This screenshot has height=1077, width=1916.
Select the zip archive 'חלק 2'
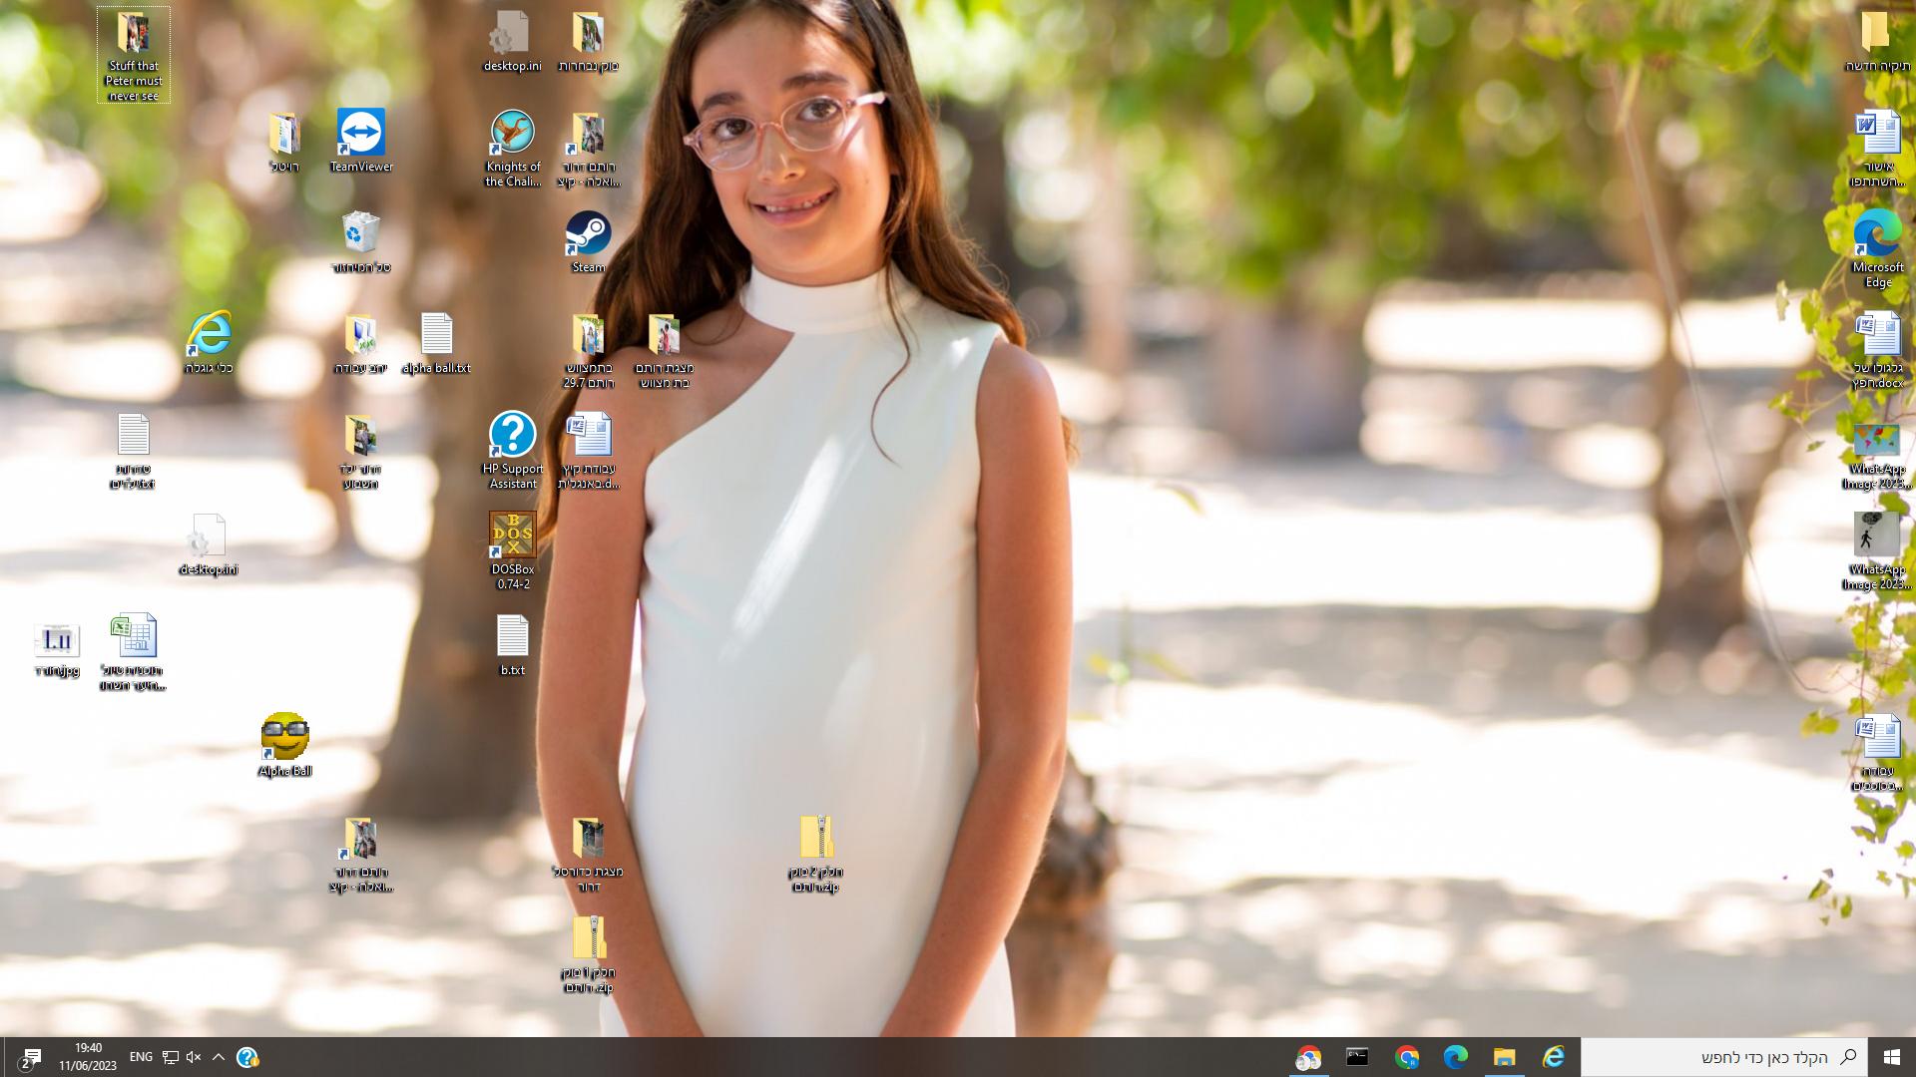point(815,854)
